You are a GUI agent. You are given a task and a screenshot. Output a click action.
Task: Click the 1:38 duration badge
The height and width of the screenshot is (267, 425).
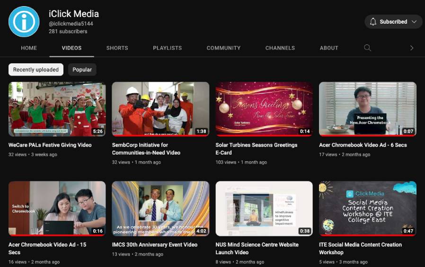tap(202, 131)
